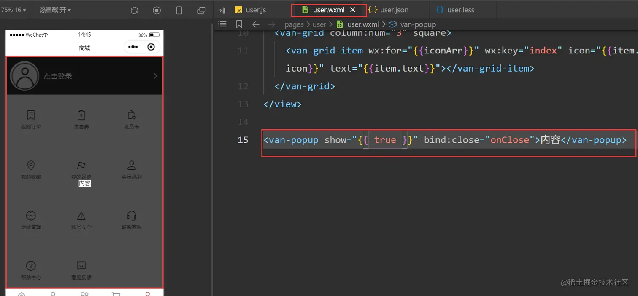Click onClose in code line 15
Image resolution: width=638 pixels, height=296 pixels.
point(509,140)
